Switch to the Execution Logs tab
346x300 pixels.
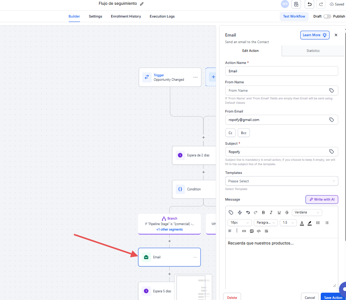coord(162,16)
